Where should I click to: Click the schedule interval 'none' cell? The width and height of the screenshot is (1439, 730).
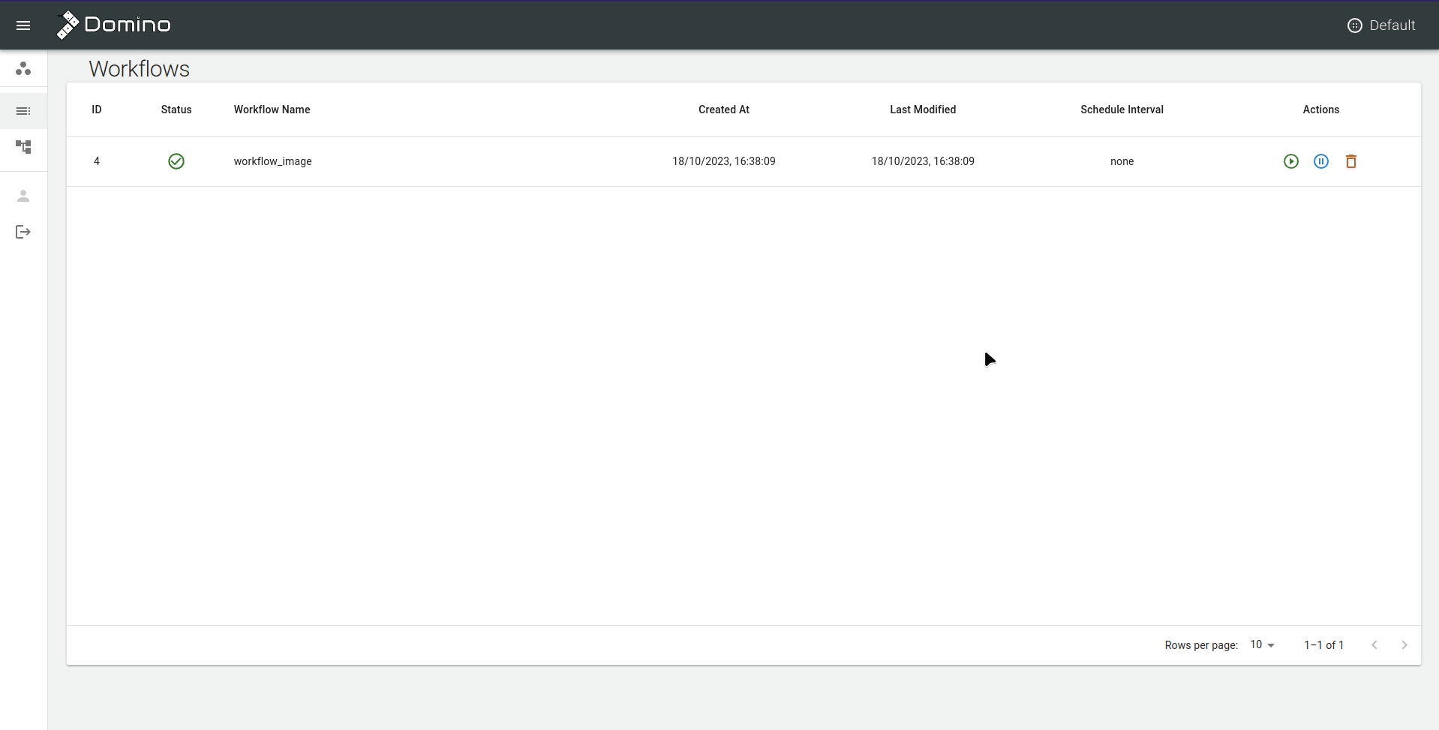click(1122, 161)
